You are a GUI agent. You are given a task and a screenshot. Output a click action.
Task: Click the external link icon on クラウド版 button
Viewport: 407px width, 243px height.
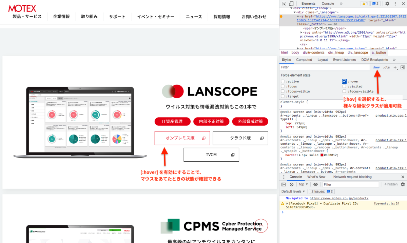(x=262, y=138)
